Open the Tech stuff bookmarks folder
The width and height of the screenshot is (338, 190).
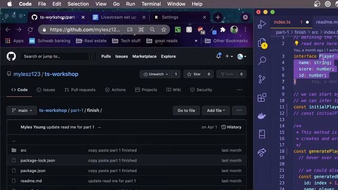pos(127,41)
